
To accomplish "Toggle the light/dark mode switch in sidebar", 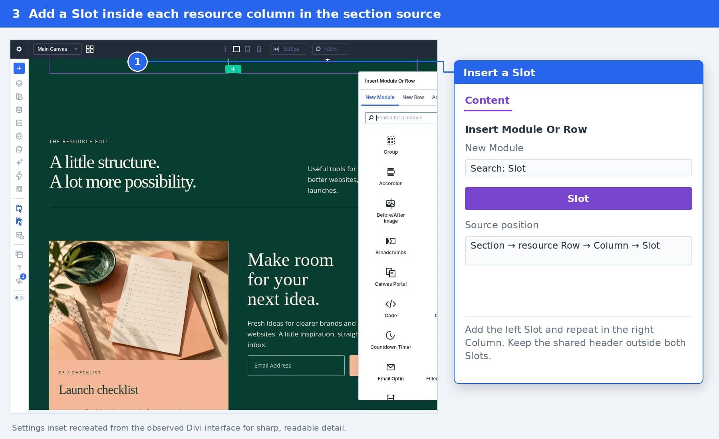I will click(19, 298).
